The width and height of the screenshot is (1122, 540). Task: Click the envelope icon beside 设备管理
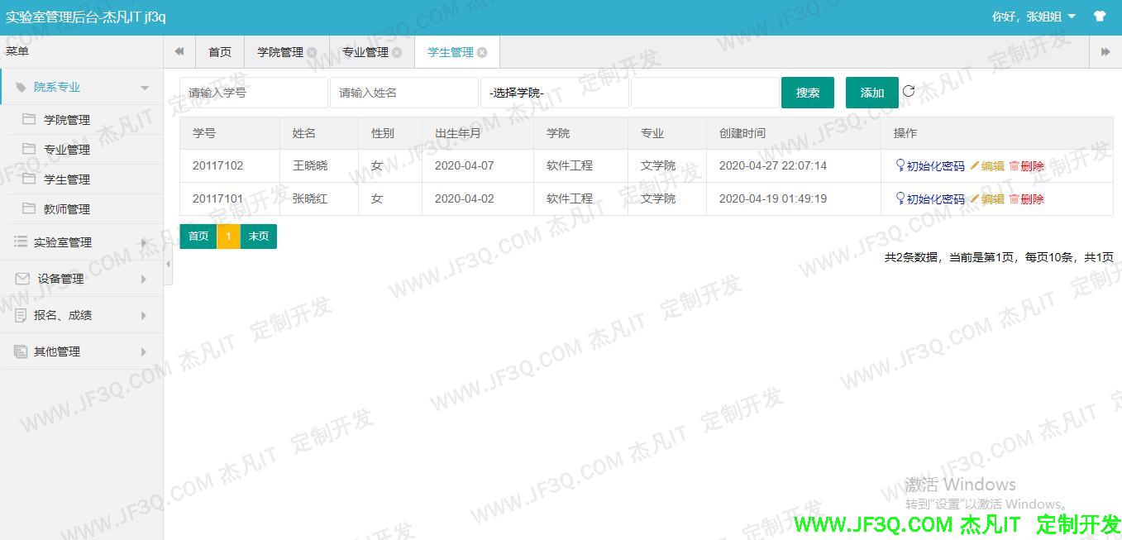[x=20, y=279]
